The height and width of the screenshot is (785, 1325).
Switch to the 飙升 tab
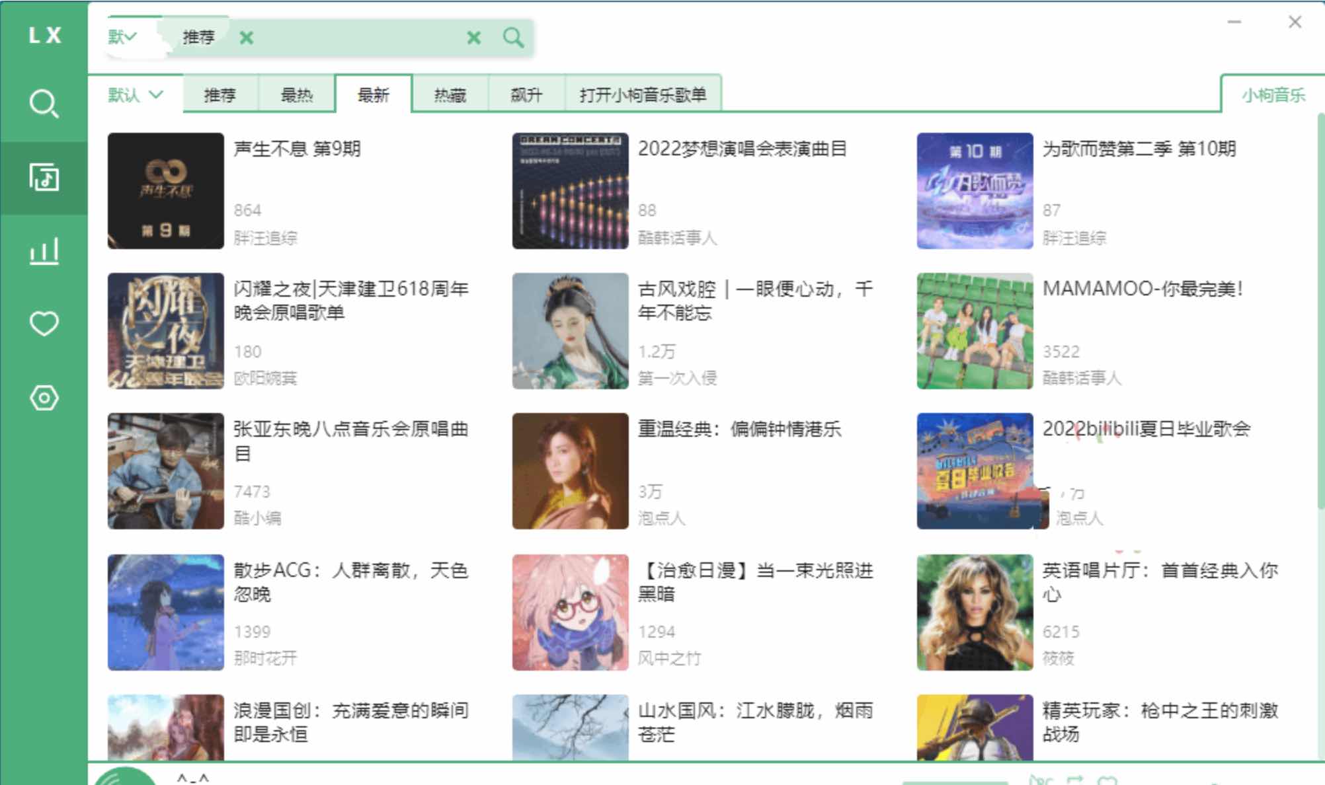coord(527,94)
